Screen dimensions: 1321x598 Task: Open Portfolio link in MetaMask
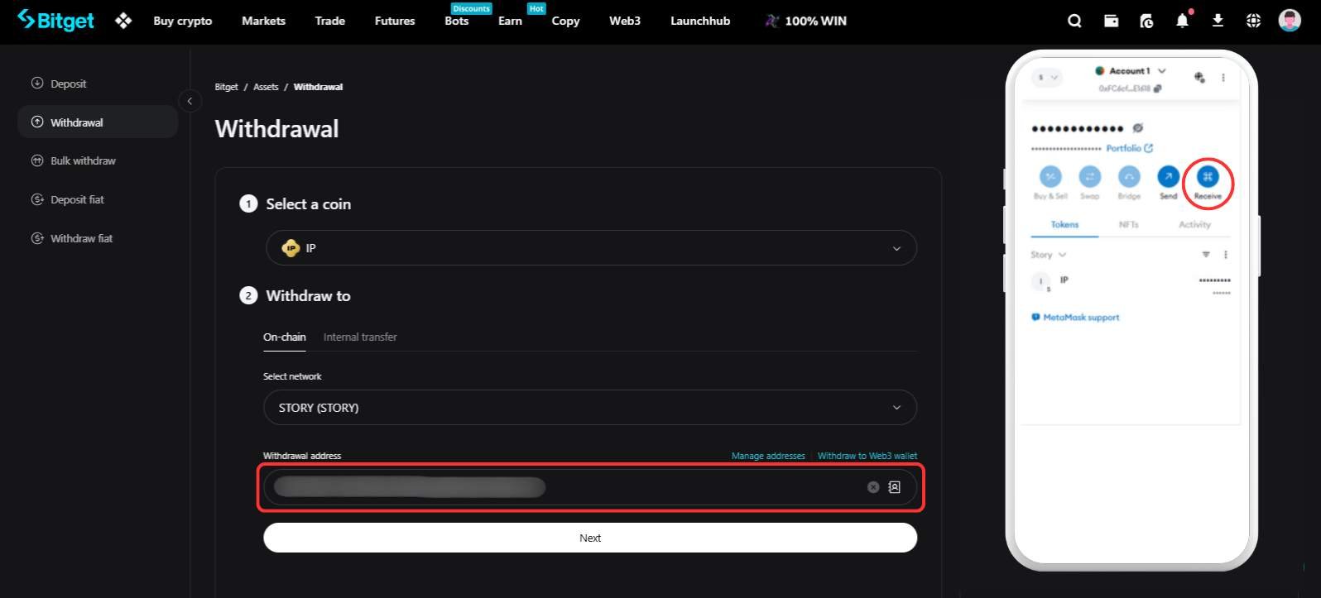(1129, 148)
